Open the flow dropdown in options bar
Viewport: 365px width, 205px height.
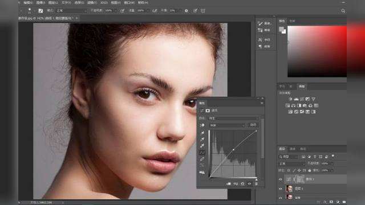click(148, 11)
